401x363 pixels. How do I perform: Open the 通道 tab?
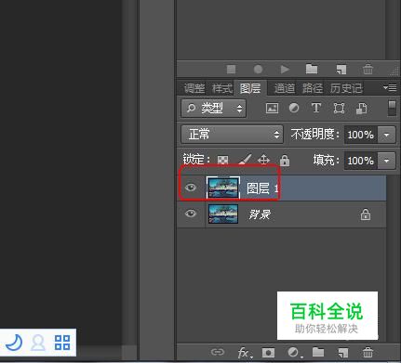(285, 88)
